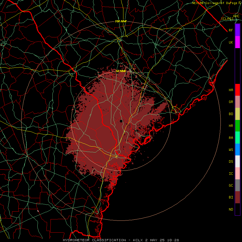The width and height of the screenshot is (242, 242).
Task: Click the WS blue legend swatch
Action: pyautogui.click(x=237, y=150)
